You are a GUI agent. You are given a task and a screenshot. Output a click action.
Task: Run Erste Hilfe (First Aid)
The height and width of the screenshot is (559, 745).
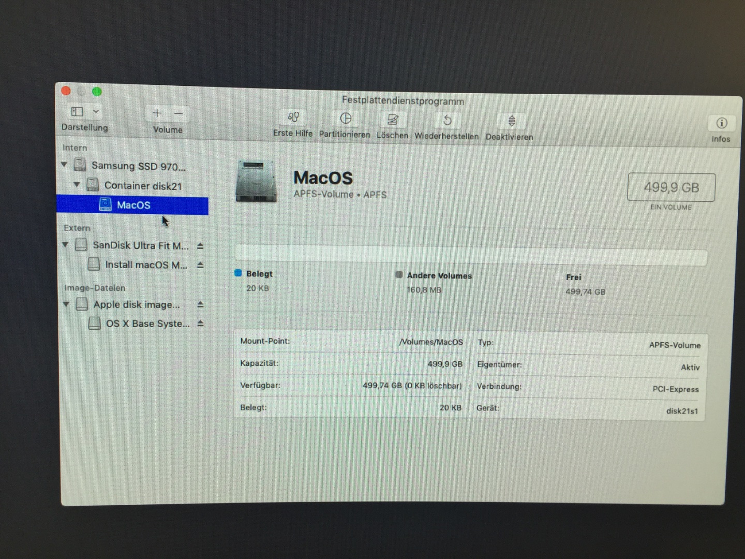(293, 117)
